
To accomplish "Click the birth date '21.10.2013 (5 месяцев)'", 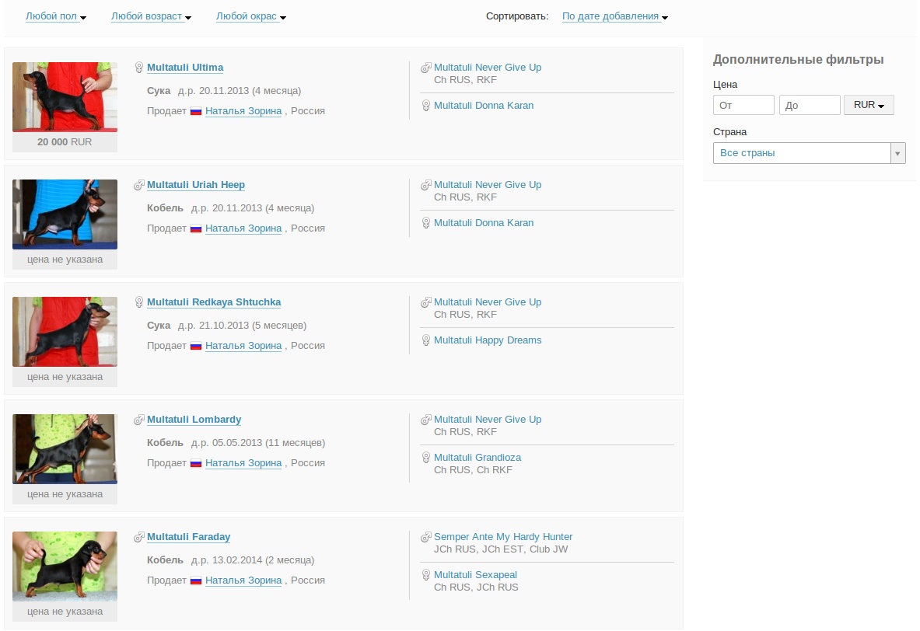I will click(252, 326).
